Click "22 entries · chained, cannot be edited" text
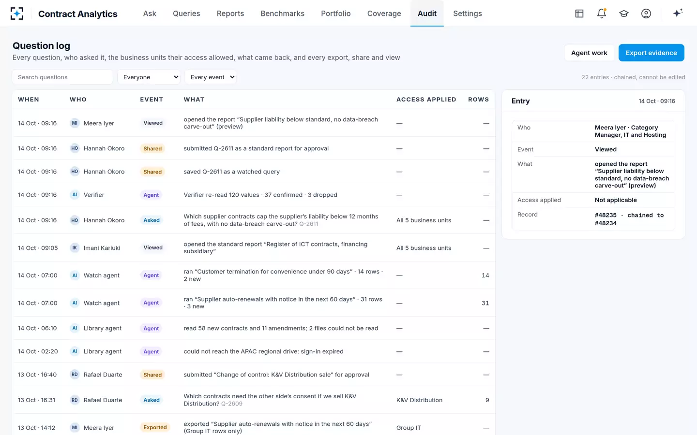The width and height of the screenshot is (697, 435). pos(633,77)
